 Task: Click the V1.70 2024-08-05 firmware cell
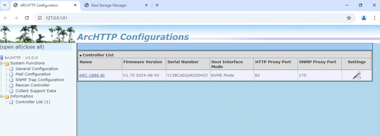144,75
